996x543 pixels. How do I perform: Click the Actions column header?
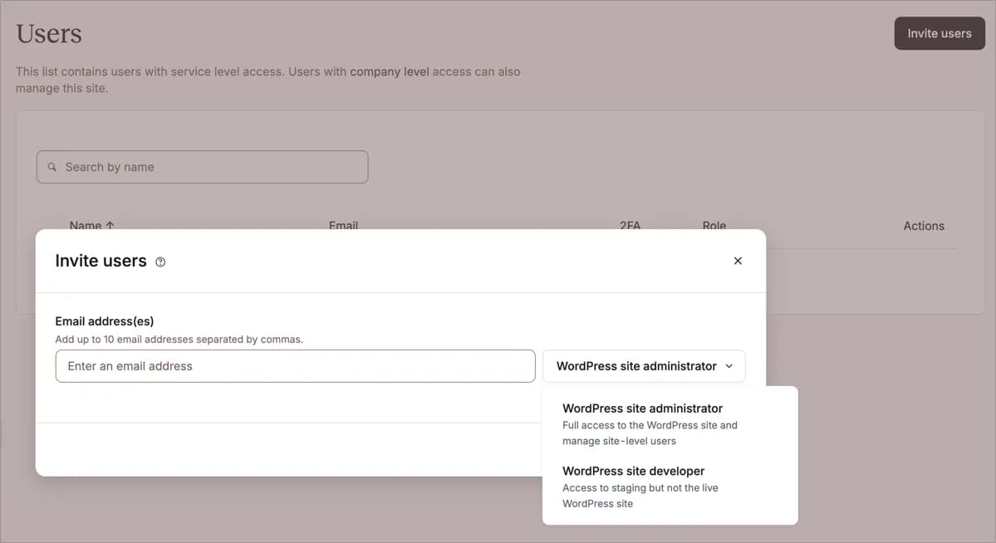tap(923, 225)
